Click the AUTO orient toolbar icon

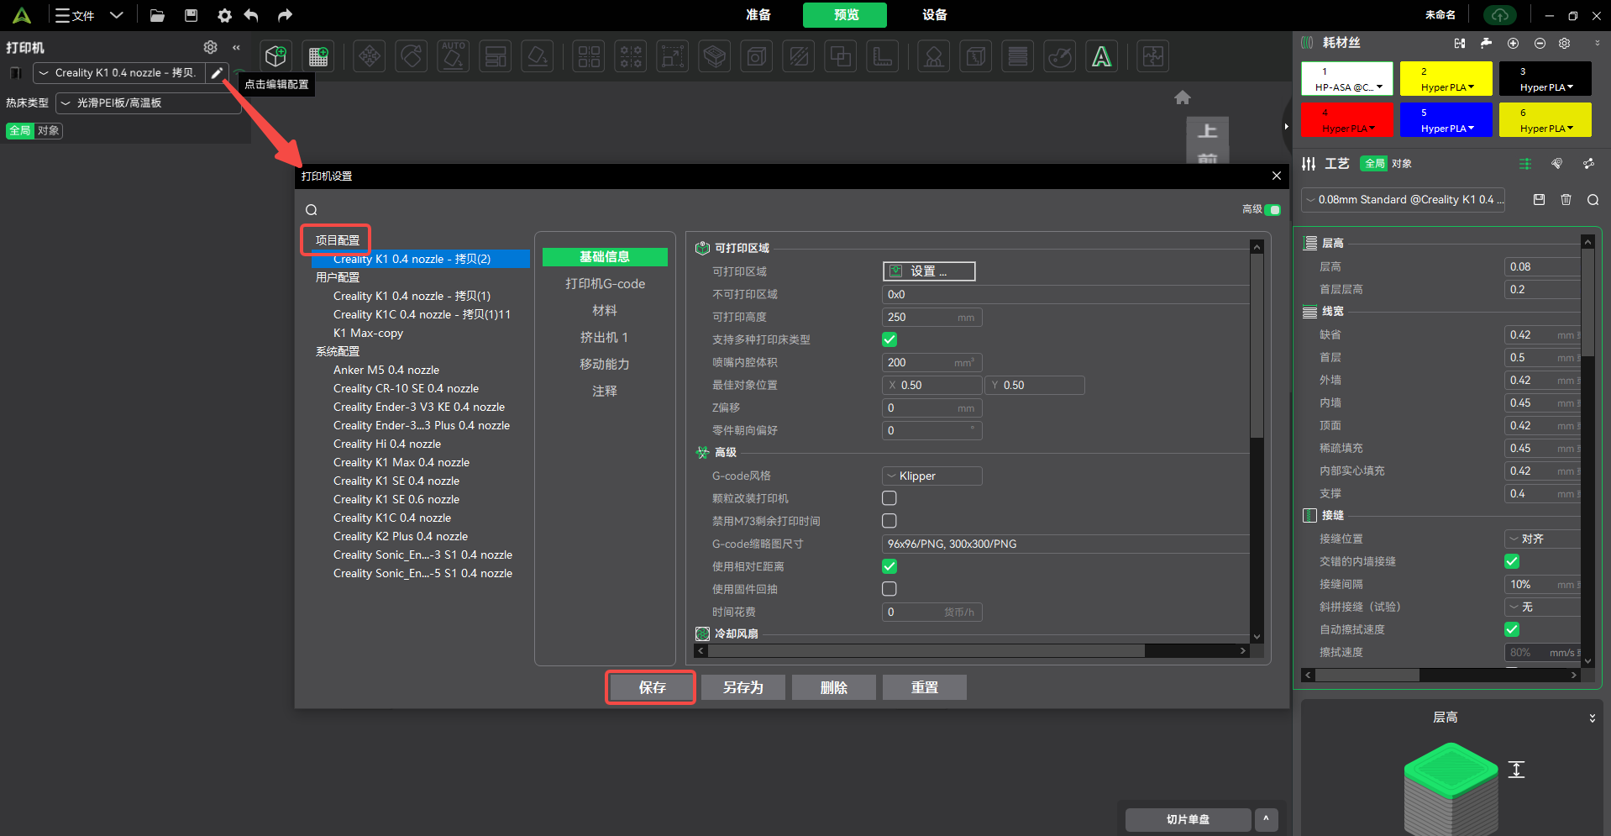454,56
